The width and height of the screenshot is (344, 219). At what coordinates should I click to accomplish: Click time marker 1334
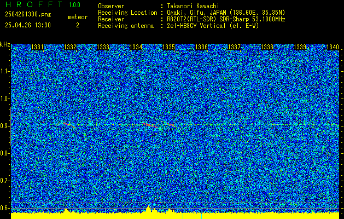[x=136, y=47]
